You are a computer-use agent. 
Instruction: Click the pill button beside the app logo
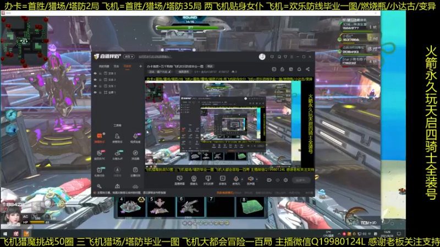pyautogui.click(x=129, y=57)
